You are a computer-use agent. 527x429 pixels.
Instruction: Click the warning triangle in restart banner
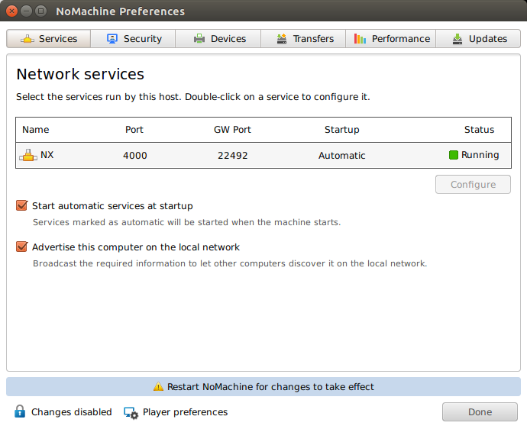(x=158, y=387)
